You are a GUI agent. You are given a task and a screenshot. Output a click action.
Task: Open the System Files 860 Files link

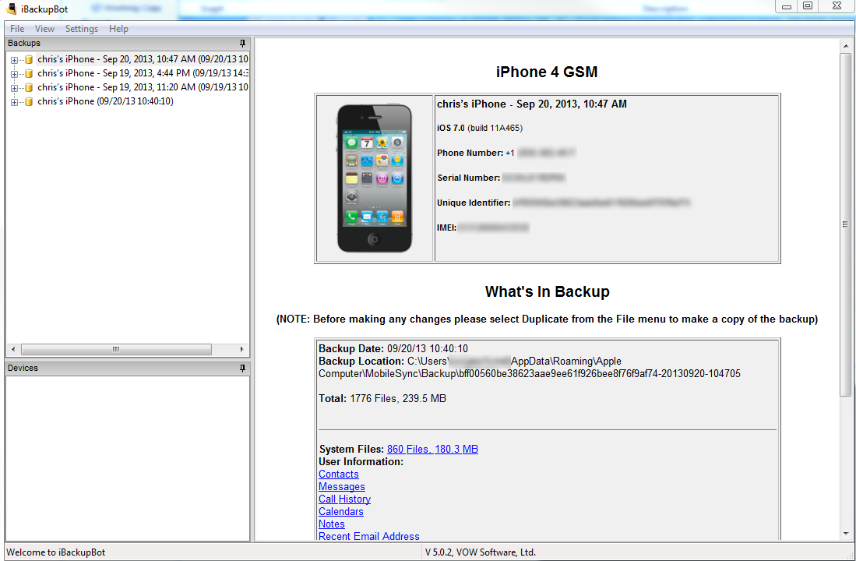coord(432,449)
